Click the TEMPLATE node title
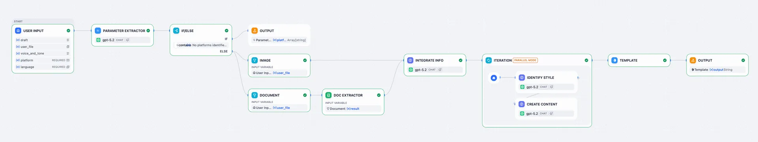The height and width of the screenshot is (142, 758). click(629, 61)
